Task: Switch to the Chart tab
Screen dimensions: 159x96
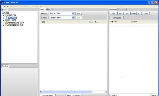Action: [x=48, y=9]
